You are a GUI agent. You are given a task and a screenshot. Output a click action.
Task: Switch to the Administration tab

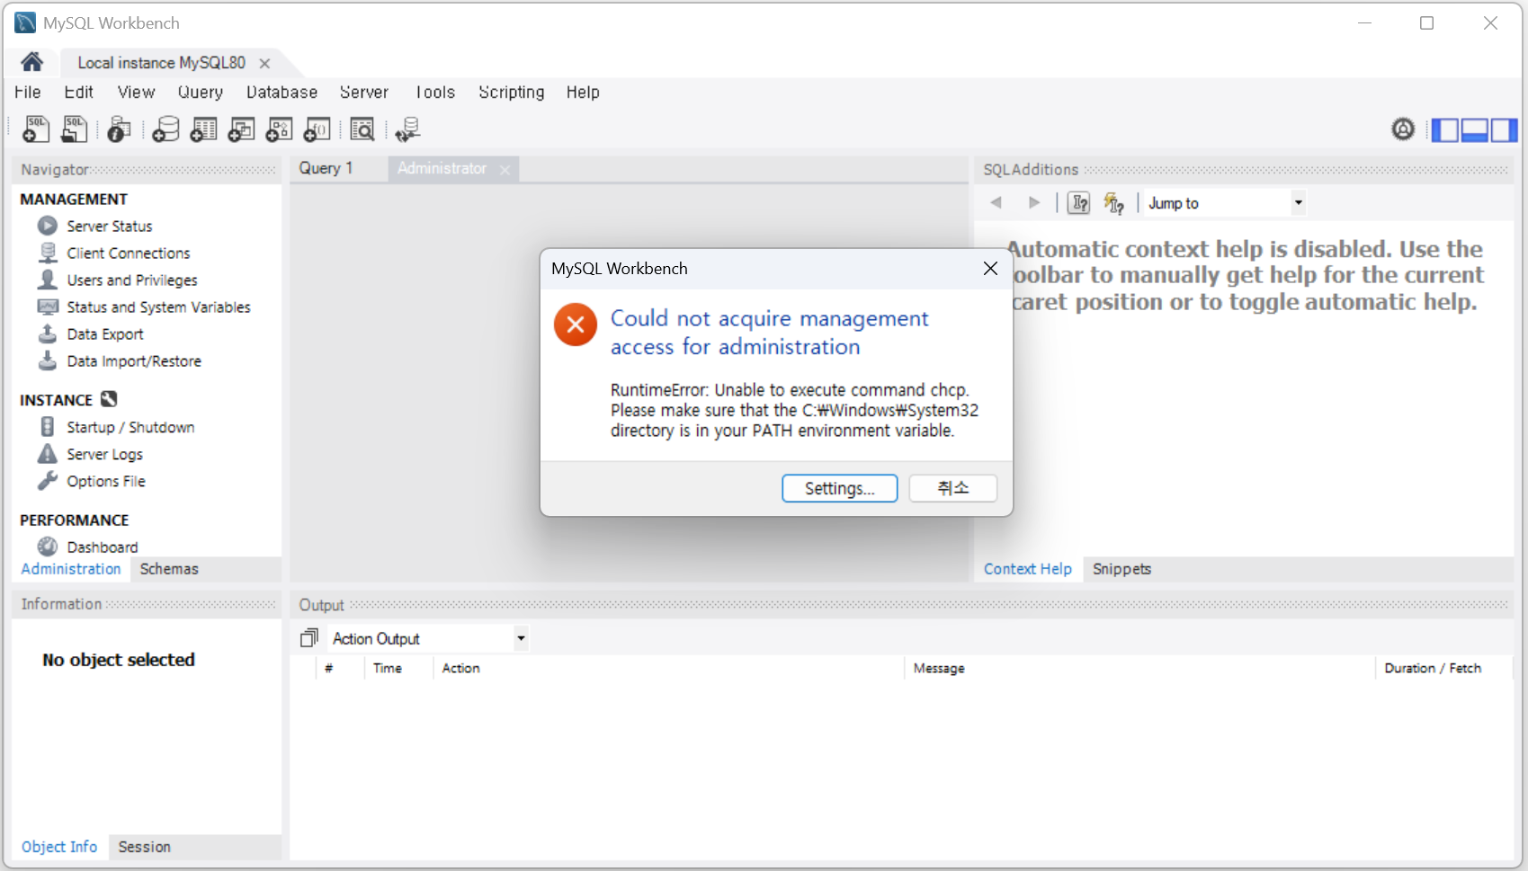pos(71,569)
